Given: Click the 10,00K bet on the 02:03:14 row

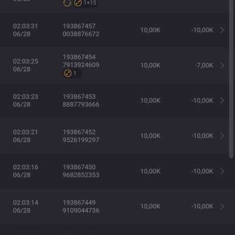Looking at the screenshot, I should (150, 206).
